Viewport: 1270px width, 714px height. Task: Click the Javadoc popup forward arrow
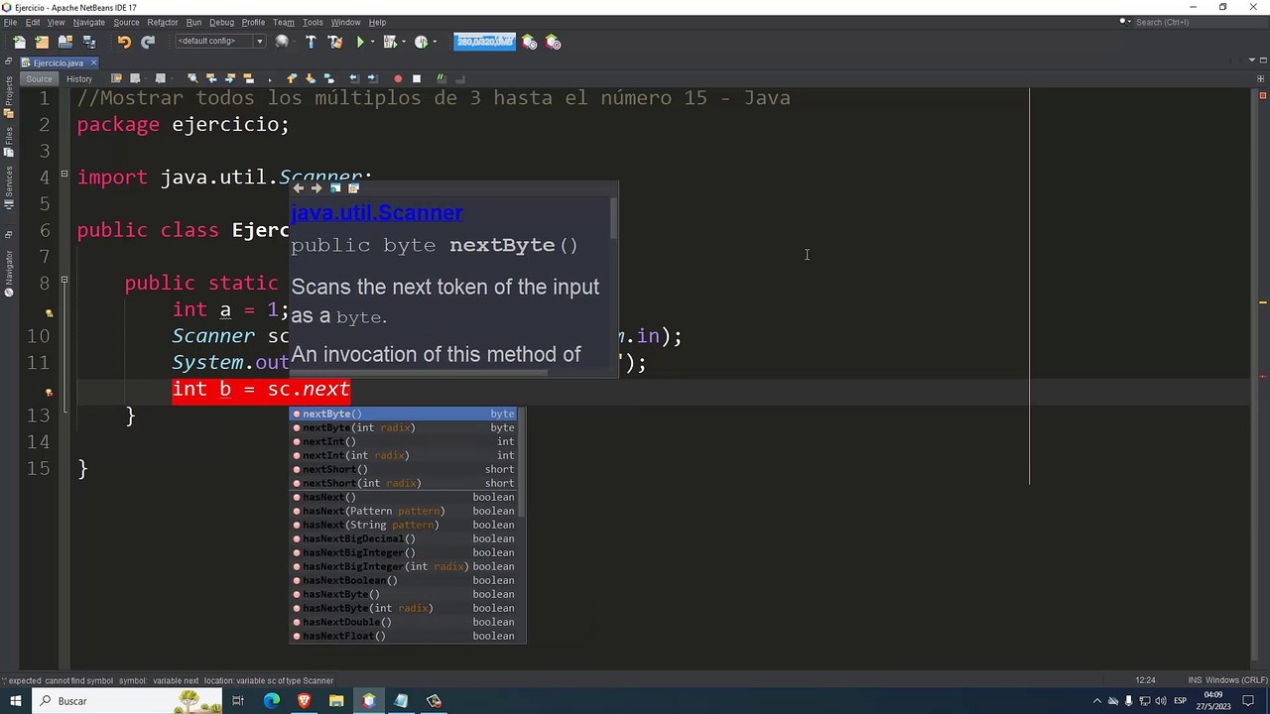point(317,187)
